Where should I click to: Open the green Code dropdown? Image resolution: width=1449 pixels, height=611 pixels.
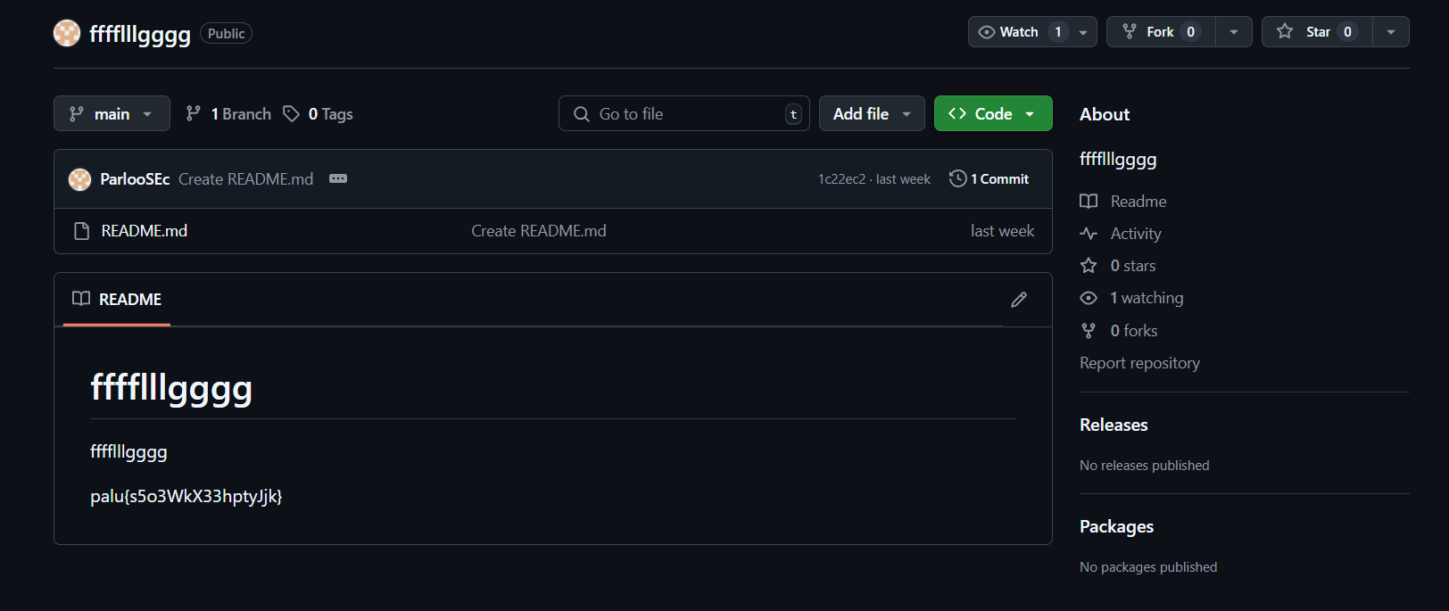(x=992, y=114)
